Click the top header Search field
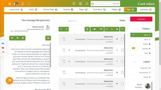The width and height of the screenshot is (161, 90). [x=105, y=3]
